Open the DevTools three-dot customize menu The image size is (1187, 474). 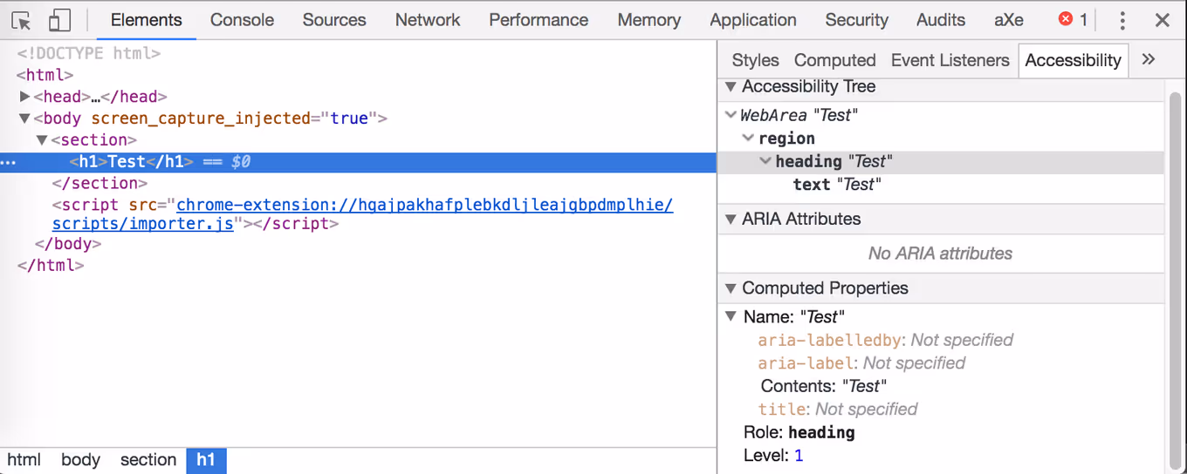coord(1122,21)
